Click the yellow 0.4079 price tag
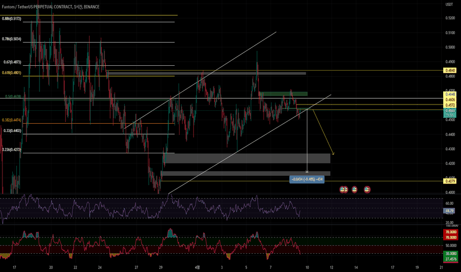 pos(450,181)
